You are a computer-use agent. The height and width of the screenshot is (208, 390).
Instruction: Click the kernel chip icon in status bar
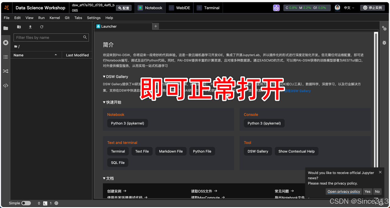click(56, 203)
